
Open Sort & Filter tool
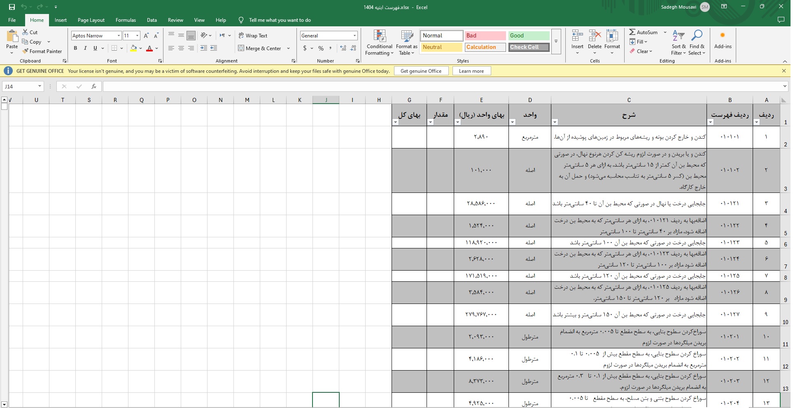[678, 36]
